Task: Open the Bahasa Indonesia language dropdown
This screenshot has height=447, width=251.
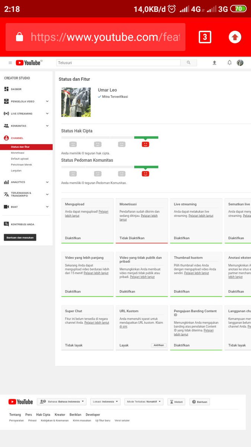Action: [62, 402]
